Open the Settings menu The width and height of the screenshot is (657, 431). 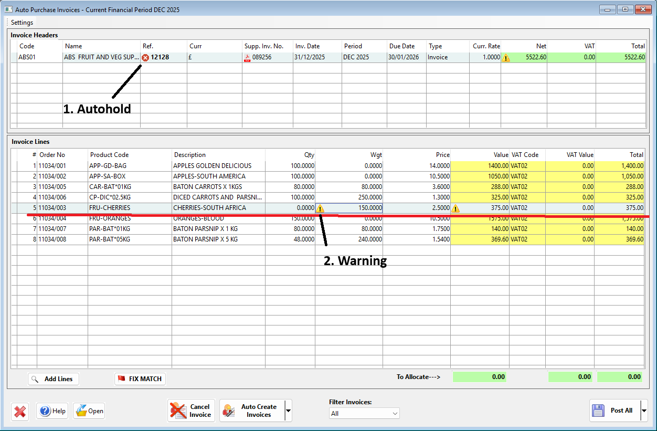tap(22, 23)
